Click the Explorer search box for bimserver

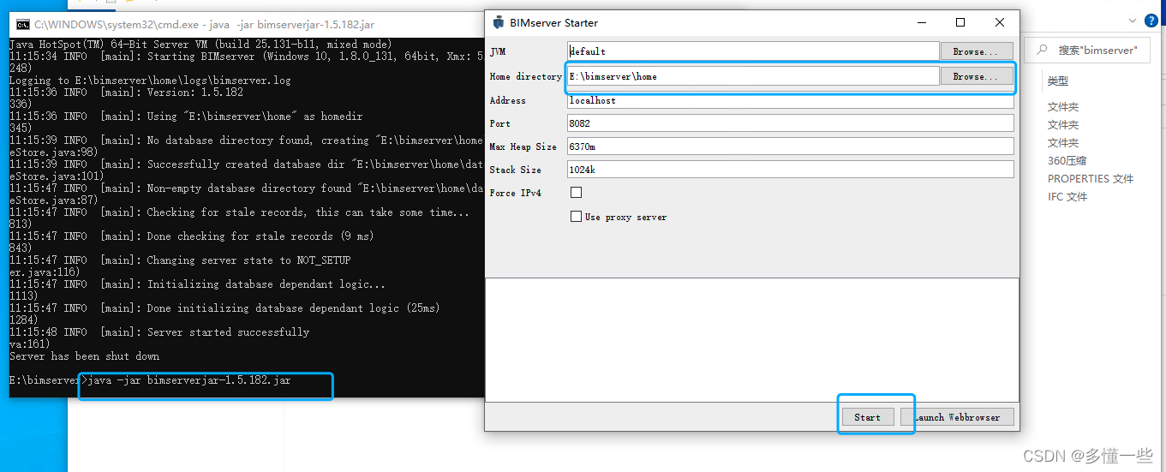(1086, 51)
